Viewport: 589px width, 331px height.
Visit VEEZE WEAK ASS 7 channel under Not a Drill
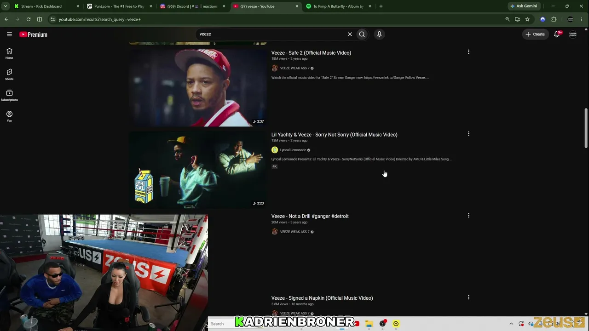(x=294, y=232)
